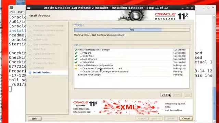Click the Help button
The width and height of the screenshot is (219, 123).
(35, 119)
